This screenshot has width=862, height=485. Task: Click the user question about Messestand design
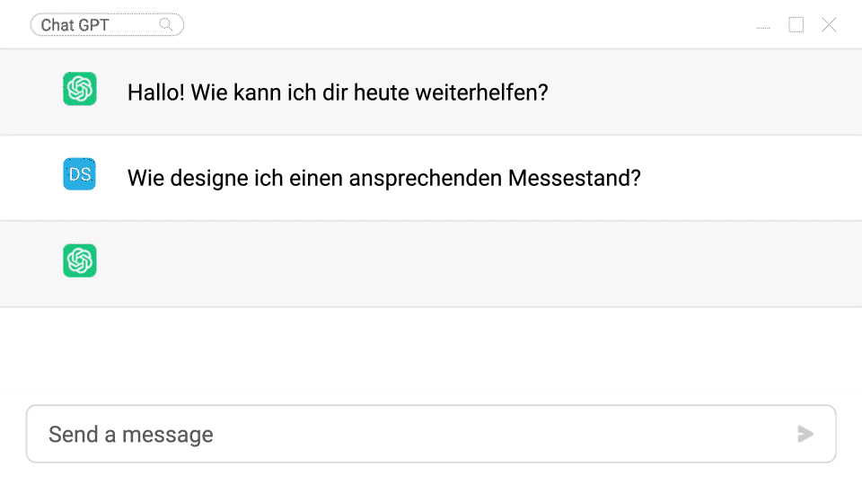(383, 178)
